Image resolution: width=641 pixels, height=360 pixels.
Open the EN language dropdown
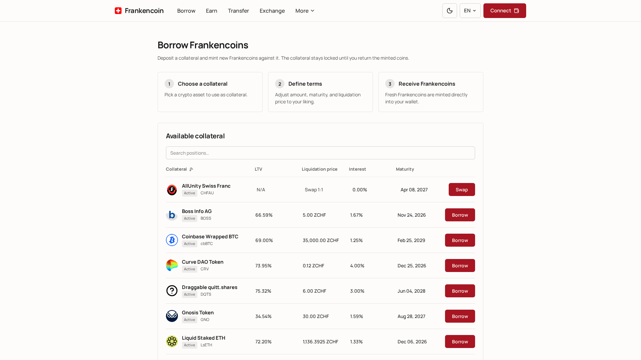470,11
